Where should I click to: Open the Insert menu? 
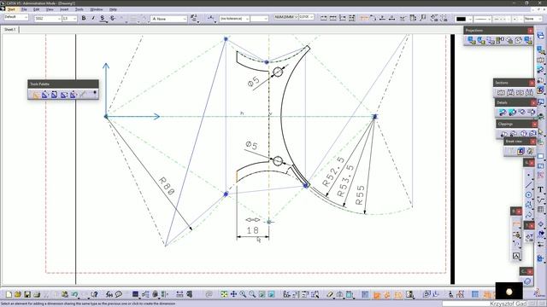(x=64, y=9)
